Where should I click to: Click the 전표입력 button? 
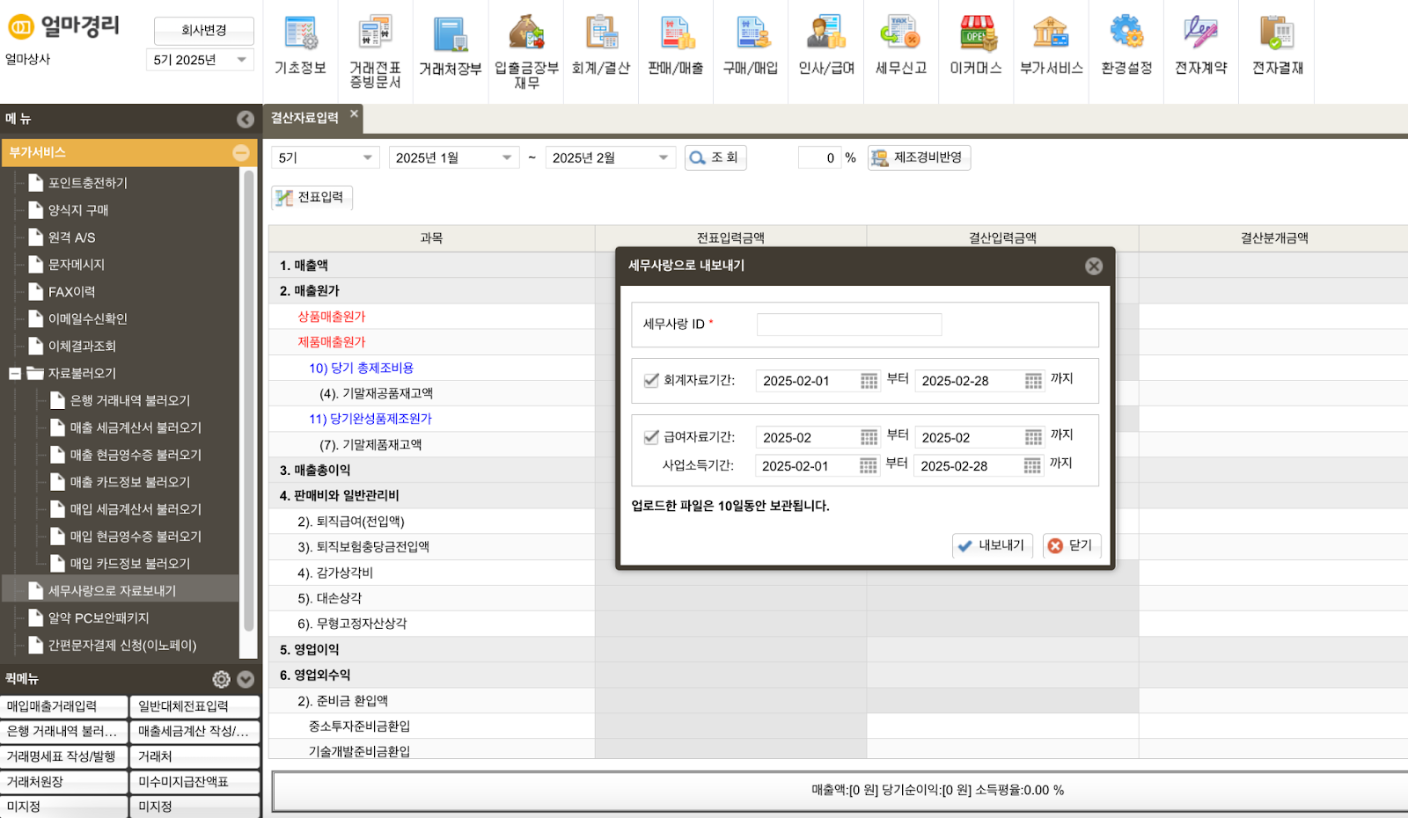pos(312,197)
